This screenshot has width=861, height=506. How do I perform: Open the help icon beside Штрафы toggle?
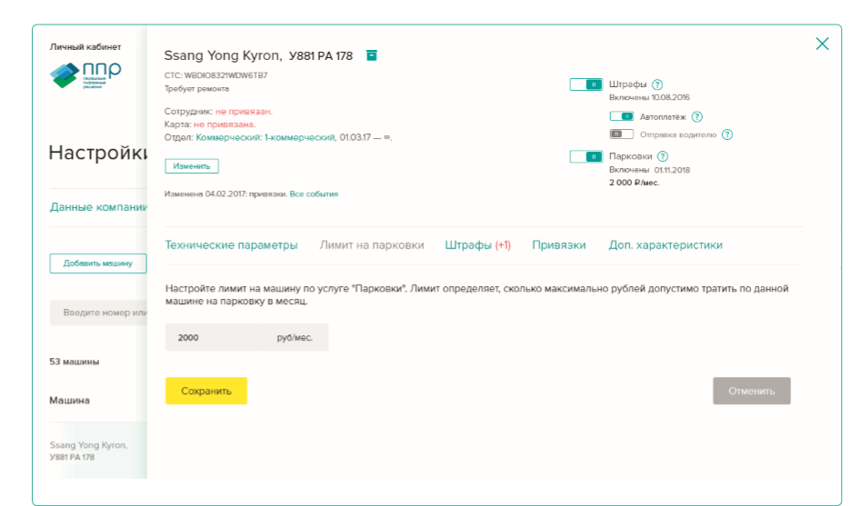(x=657, y=84)
